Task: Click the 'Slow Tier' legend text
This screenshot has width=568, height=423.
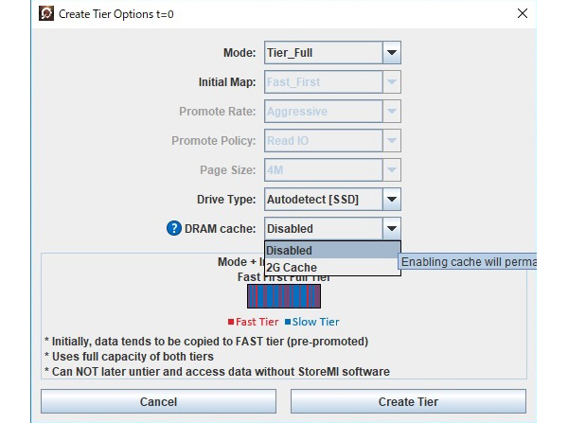Action: pyautogui.click(x=315, y=322)
